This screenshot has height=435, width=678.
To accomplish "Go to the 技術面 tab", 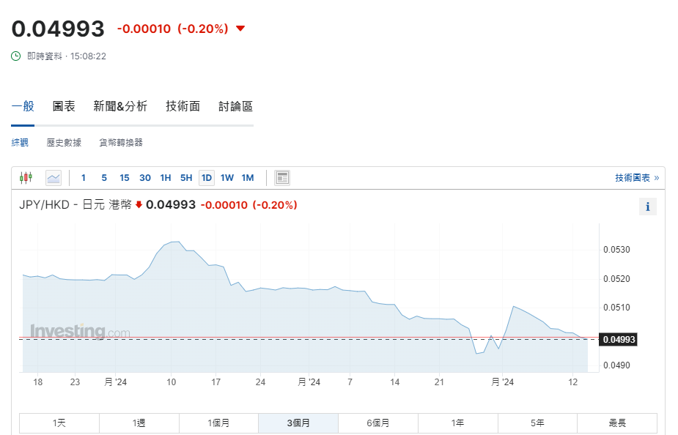I will [183, 106].
